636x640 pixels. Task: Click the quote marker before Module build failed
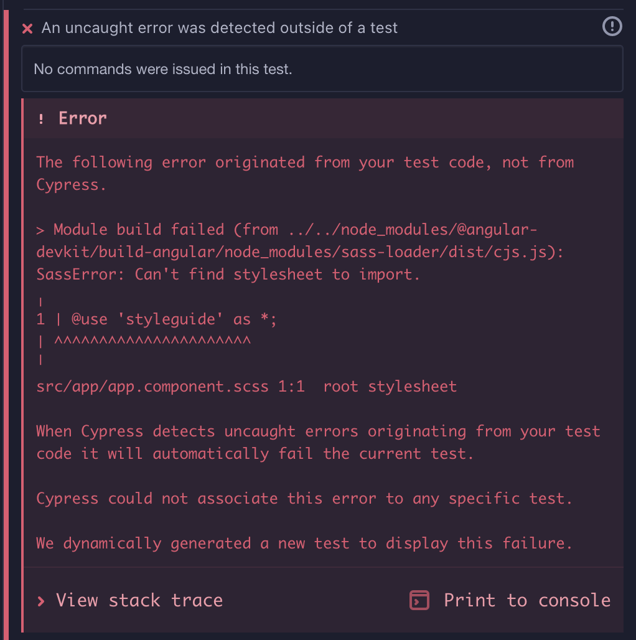coord(40,229)
